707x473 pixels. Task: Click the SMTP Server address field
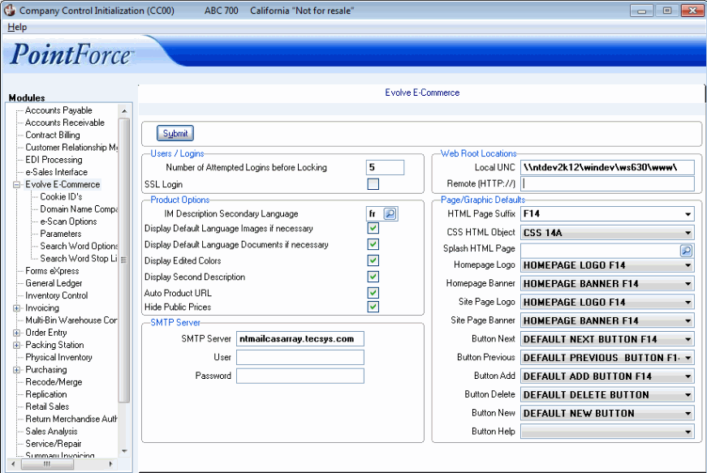coord(300,339)
